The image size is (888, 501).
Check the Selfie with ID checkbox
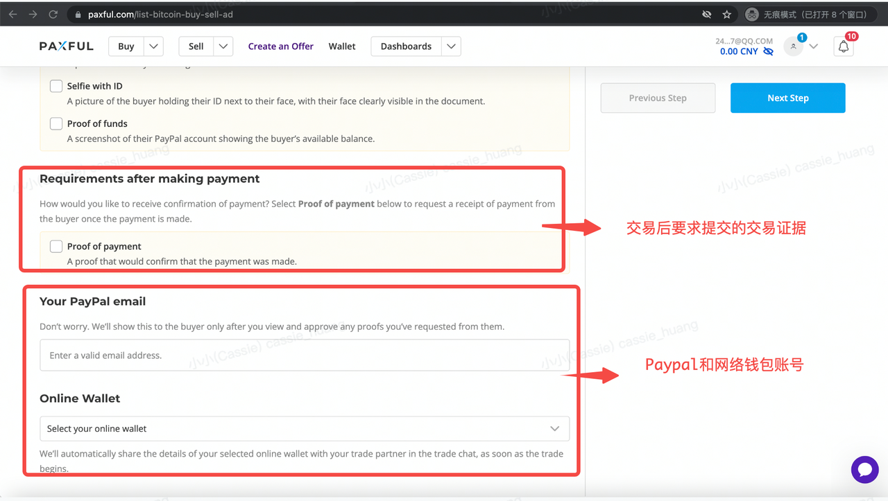pos(56,86)
